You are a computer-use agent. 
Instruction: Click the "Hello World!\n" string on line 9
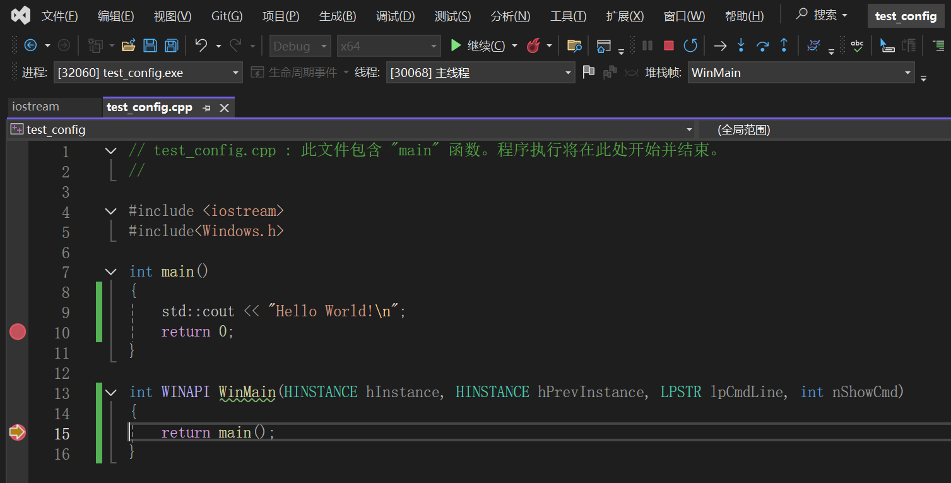click(333, 311)
